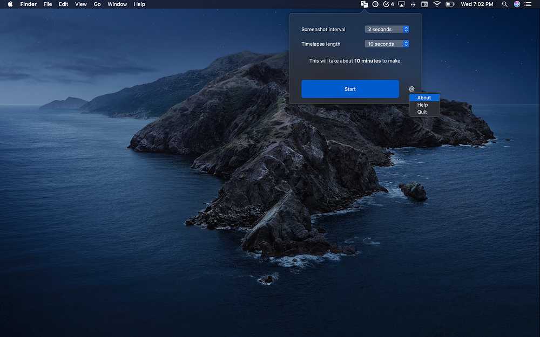The image size is (540, 337).
Task: Launch Siri from the menu bar
Action: click(x=517, y=4)
